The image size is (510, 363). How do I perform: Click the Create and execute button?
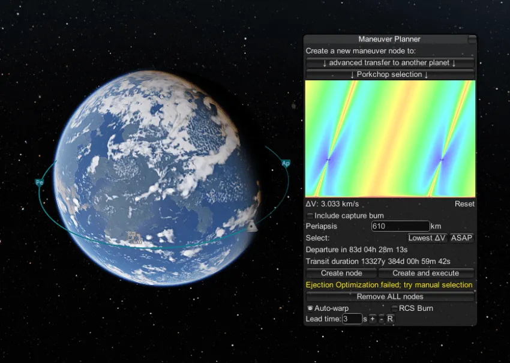pyautogui.click(x=426, y=273)
